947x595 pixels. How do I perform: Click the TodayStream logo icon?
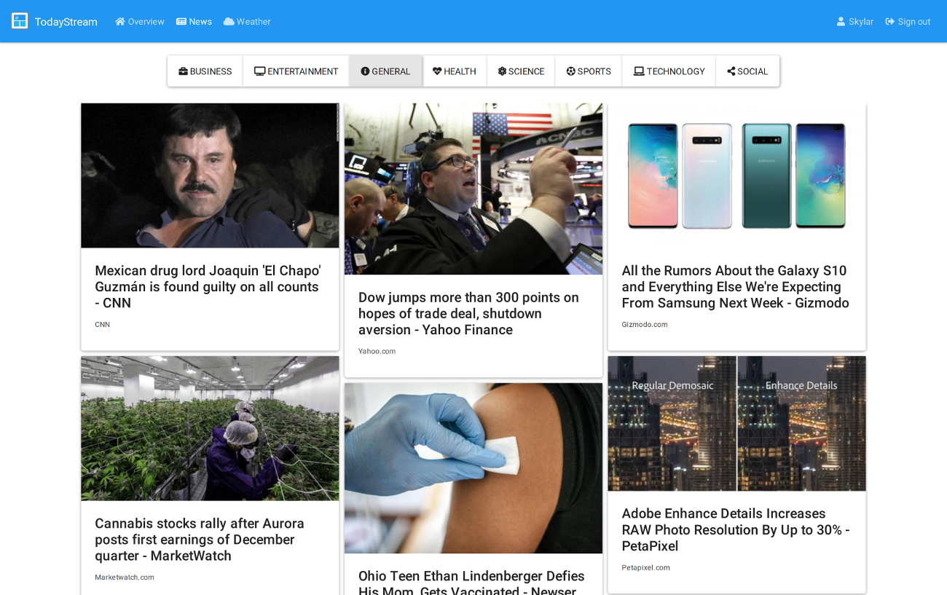(x=20, y=21)
